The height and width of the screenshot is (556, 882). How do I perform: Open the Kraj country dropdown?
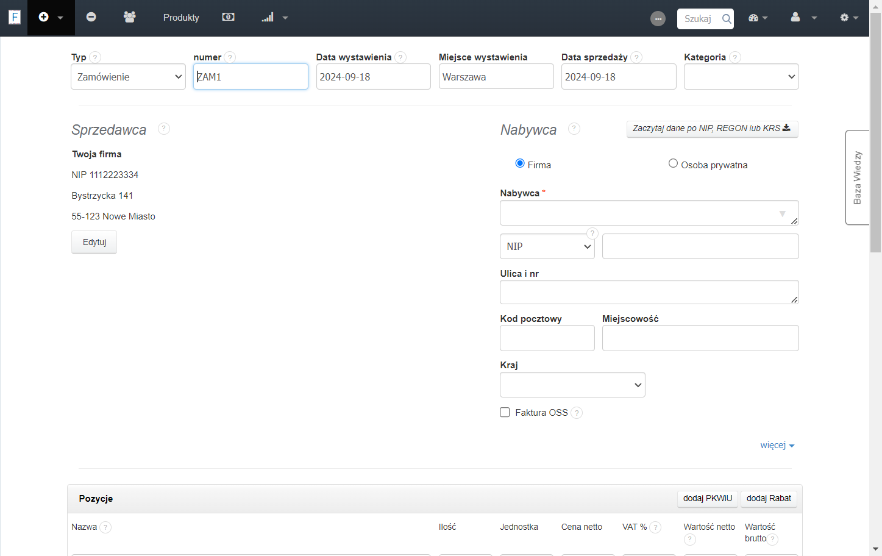click(572, 385)
